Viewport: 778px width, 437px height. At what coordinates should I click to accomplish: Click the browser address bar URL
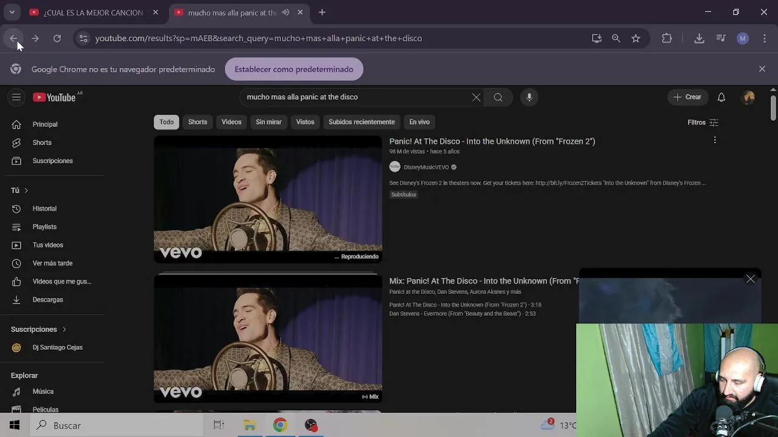(x=258, y=38)
